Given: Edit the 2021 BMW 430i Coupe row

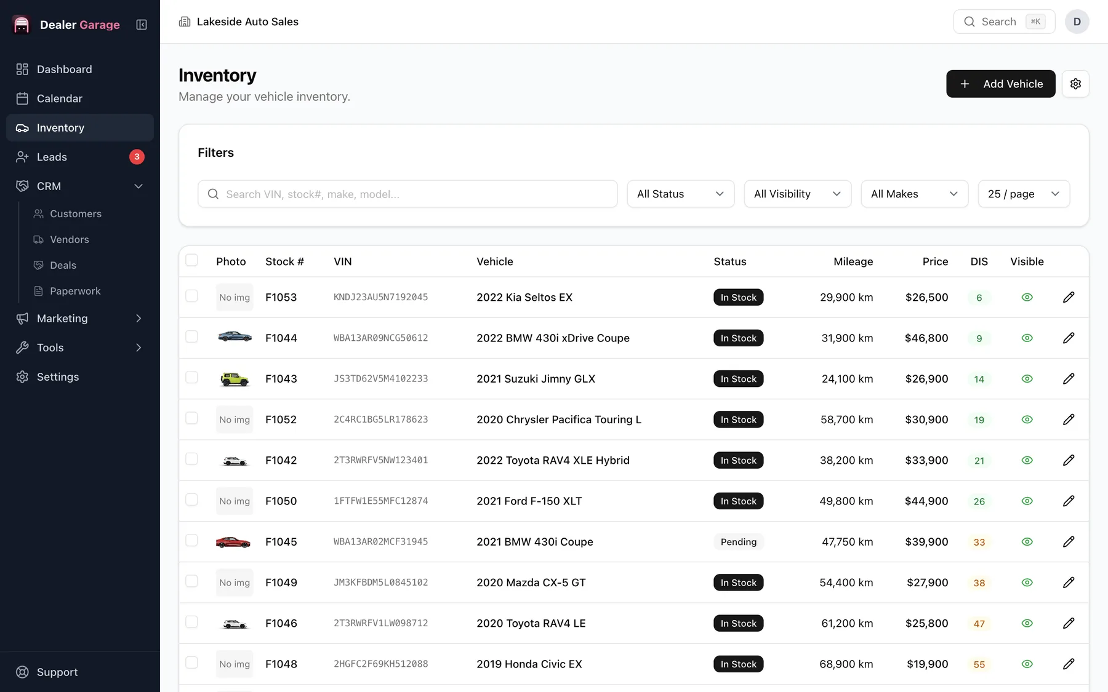Looking at the screenshot, I should coord(1069,542).
